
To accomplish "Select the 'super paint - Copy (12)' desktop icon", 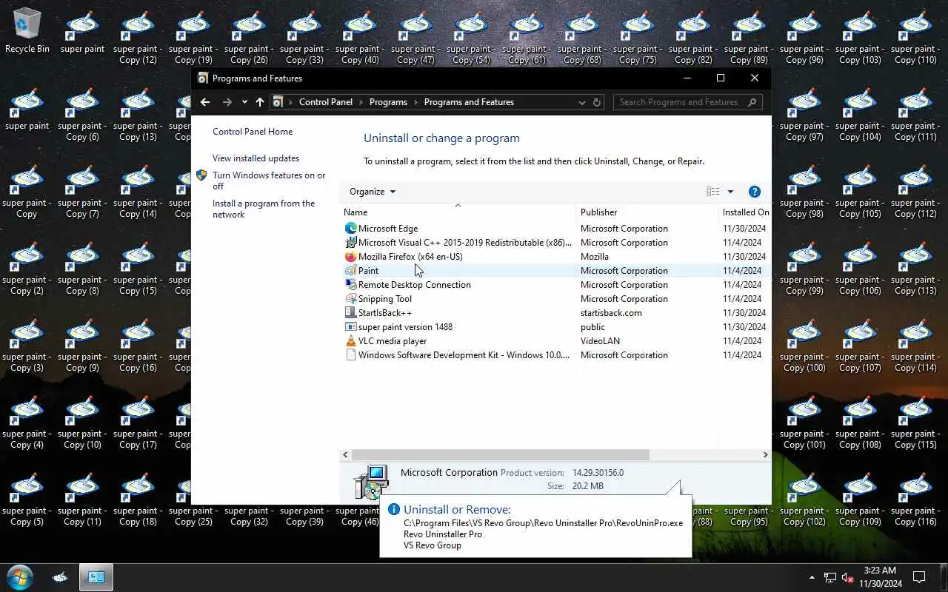I will click(x=138, y=37).
